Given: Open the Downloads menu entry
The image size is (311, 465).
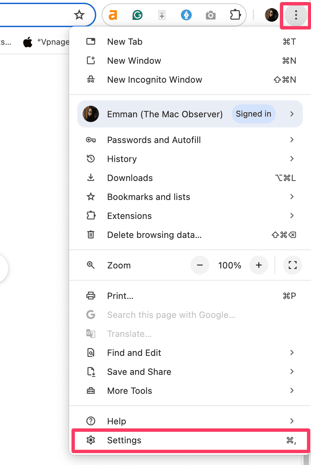Looking at the screenshot, I should point(130,178).
